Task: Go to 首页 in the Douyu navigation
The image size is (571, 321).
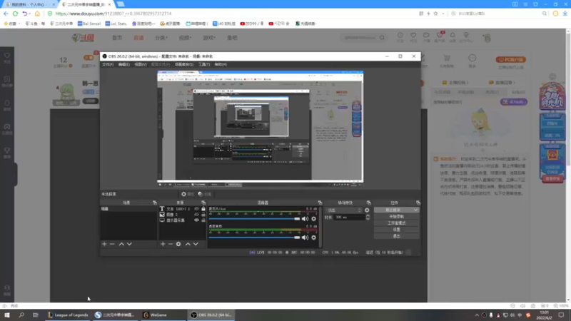Action: 117,38
